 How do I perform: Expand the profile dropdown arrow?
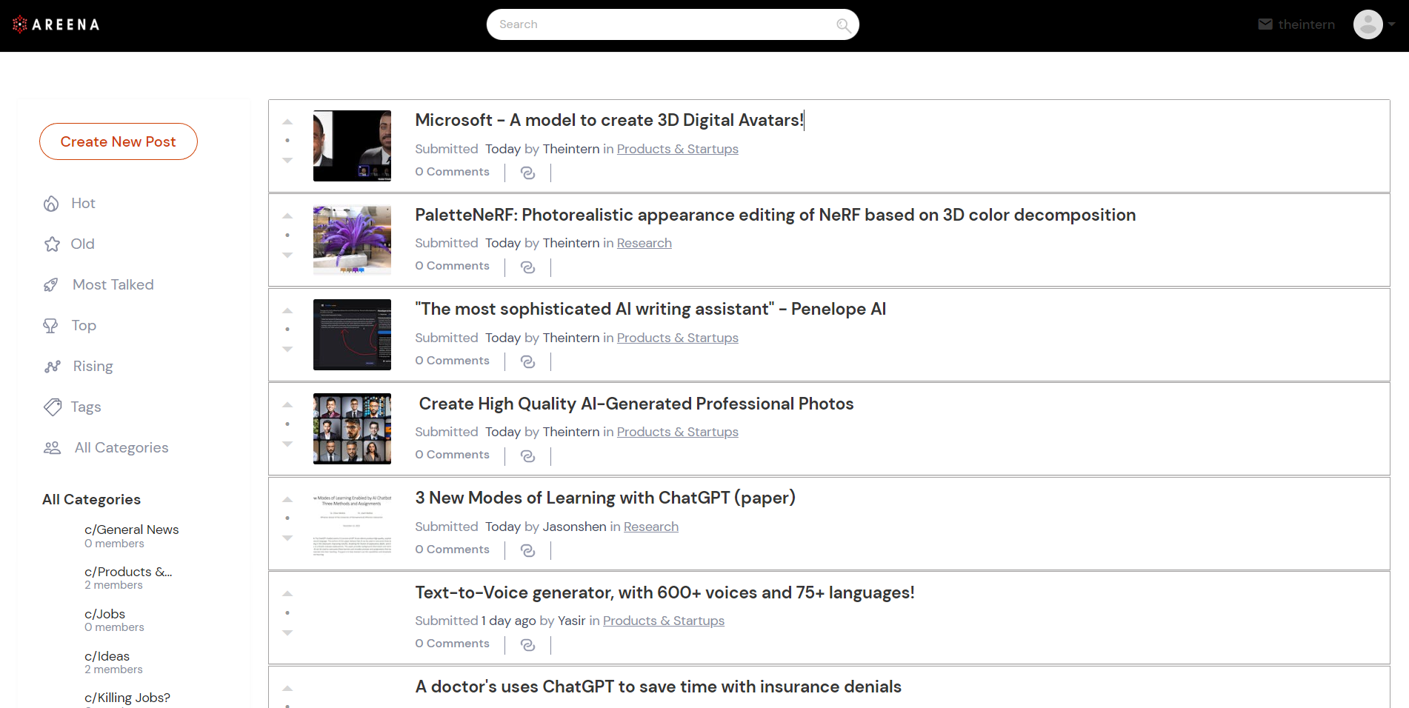point(1392,24)
